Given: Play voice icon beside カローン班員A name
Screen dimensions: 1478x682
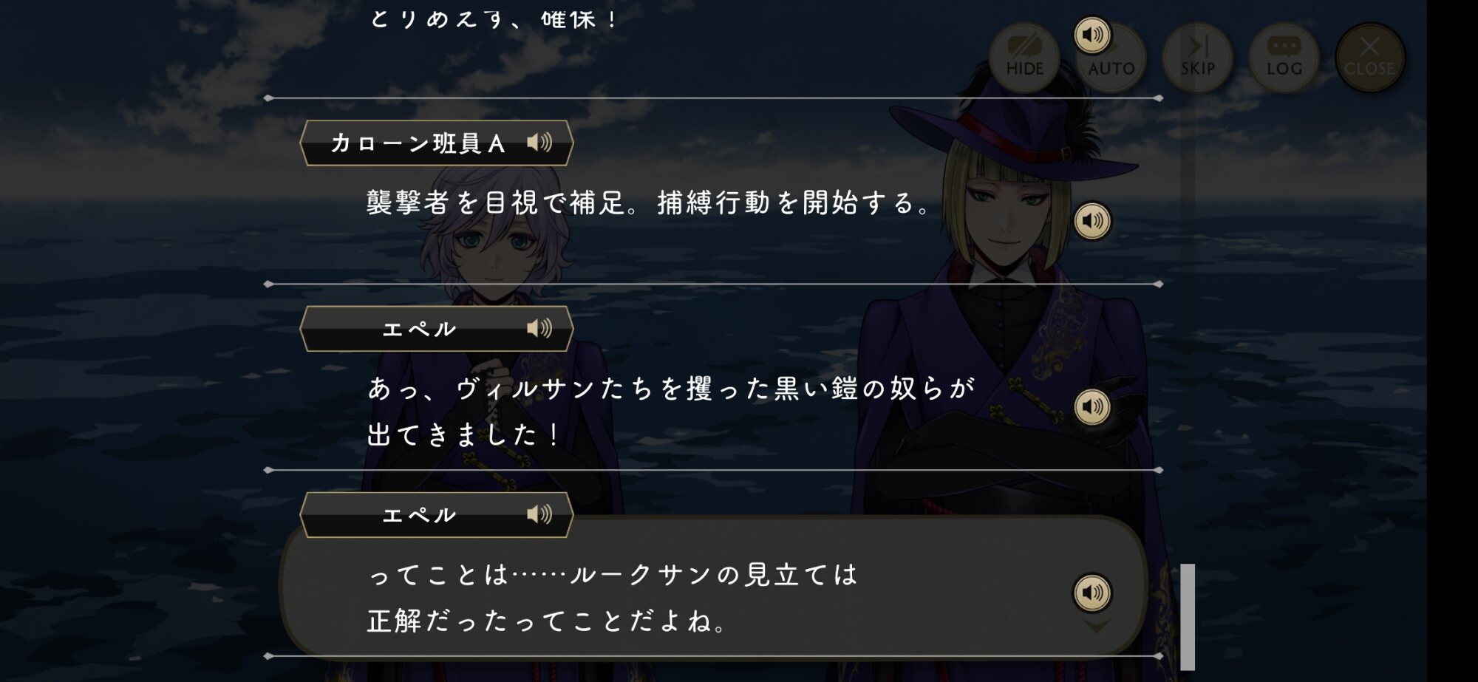Looking at the screenshot, I should coord(539,142).
